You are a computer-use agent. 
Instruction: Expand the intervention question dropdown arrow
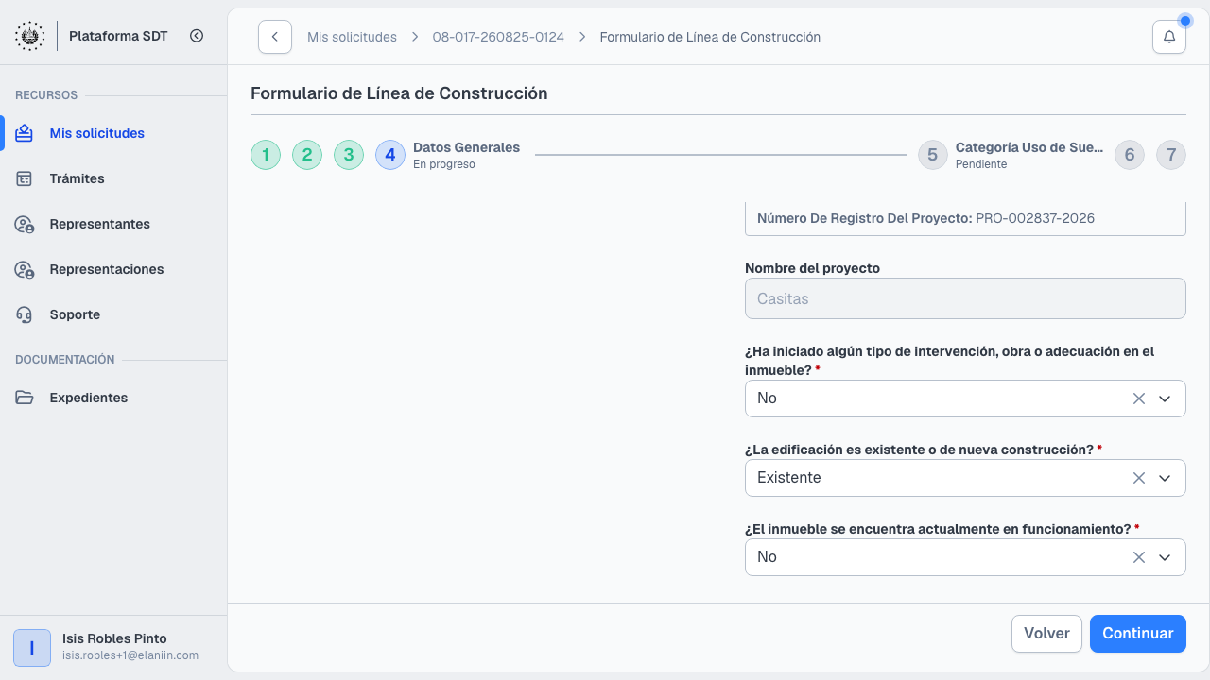(x=1166, y=399)
